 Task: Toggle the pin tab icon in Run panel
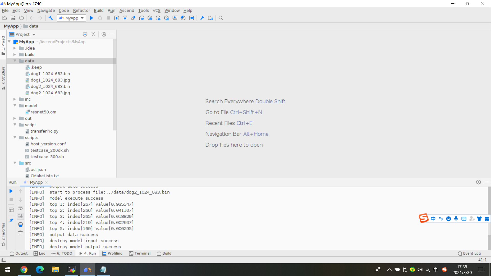pyautogui.click(x=11, y=220)
